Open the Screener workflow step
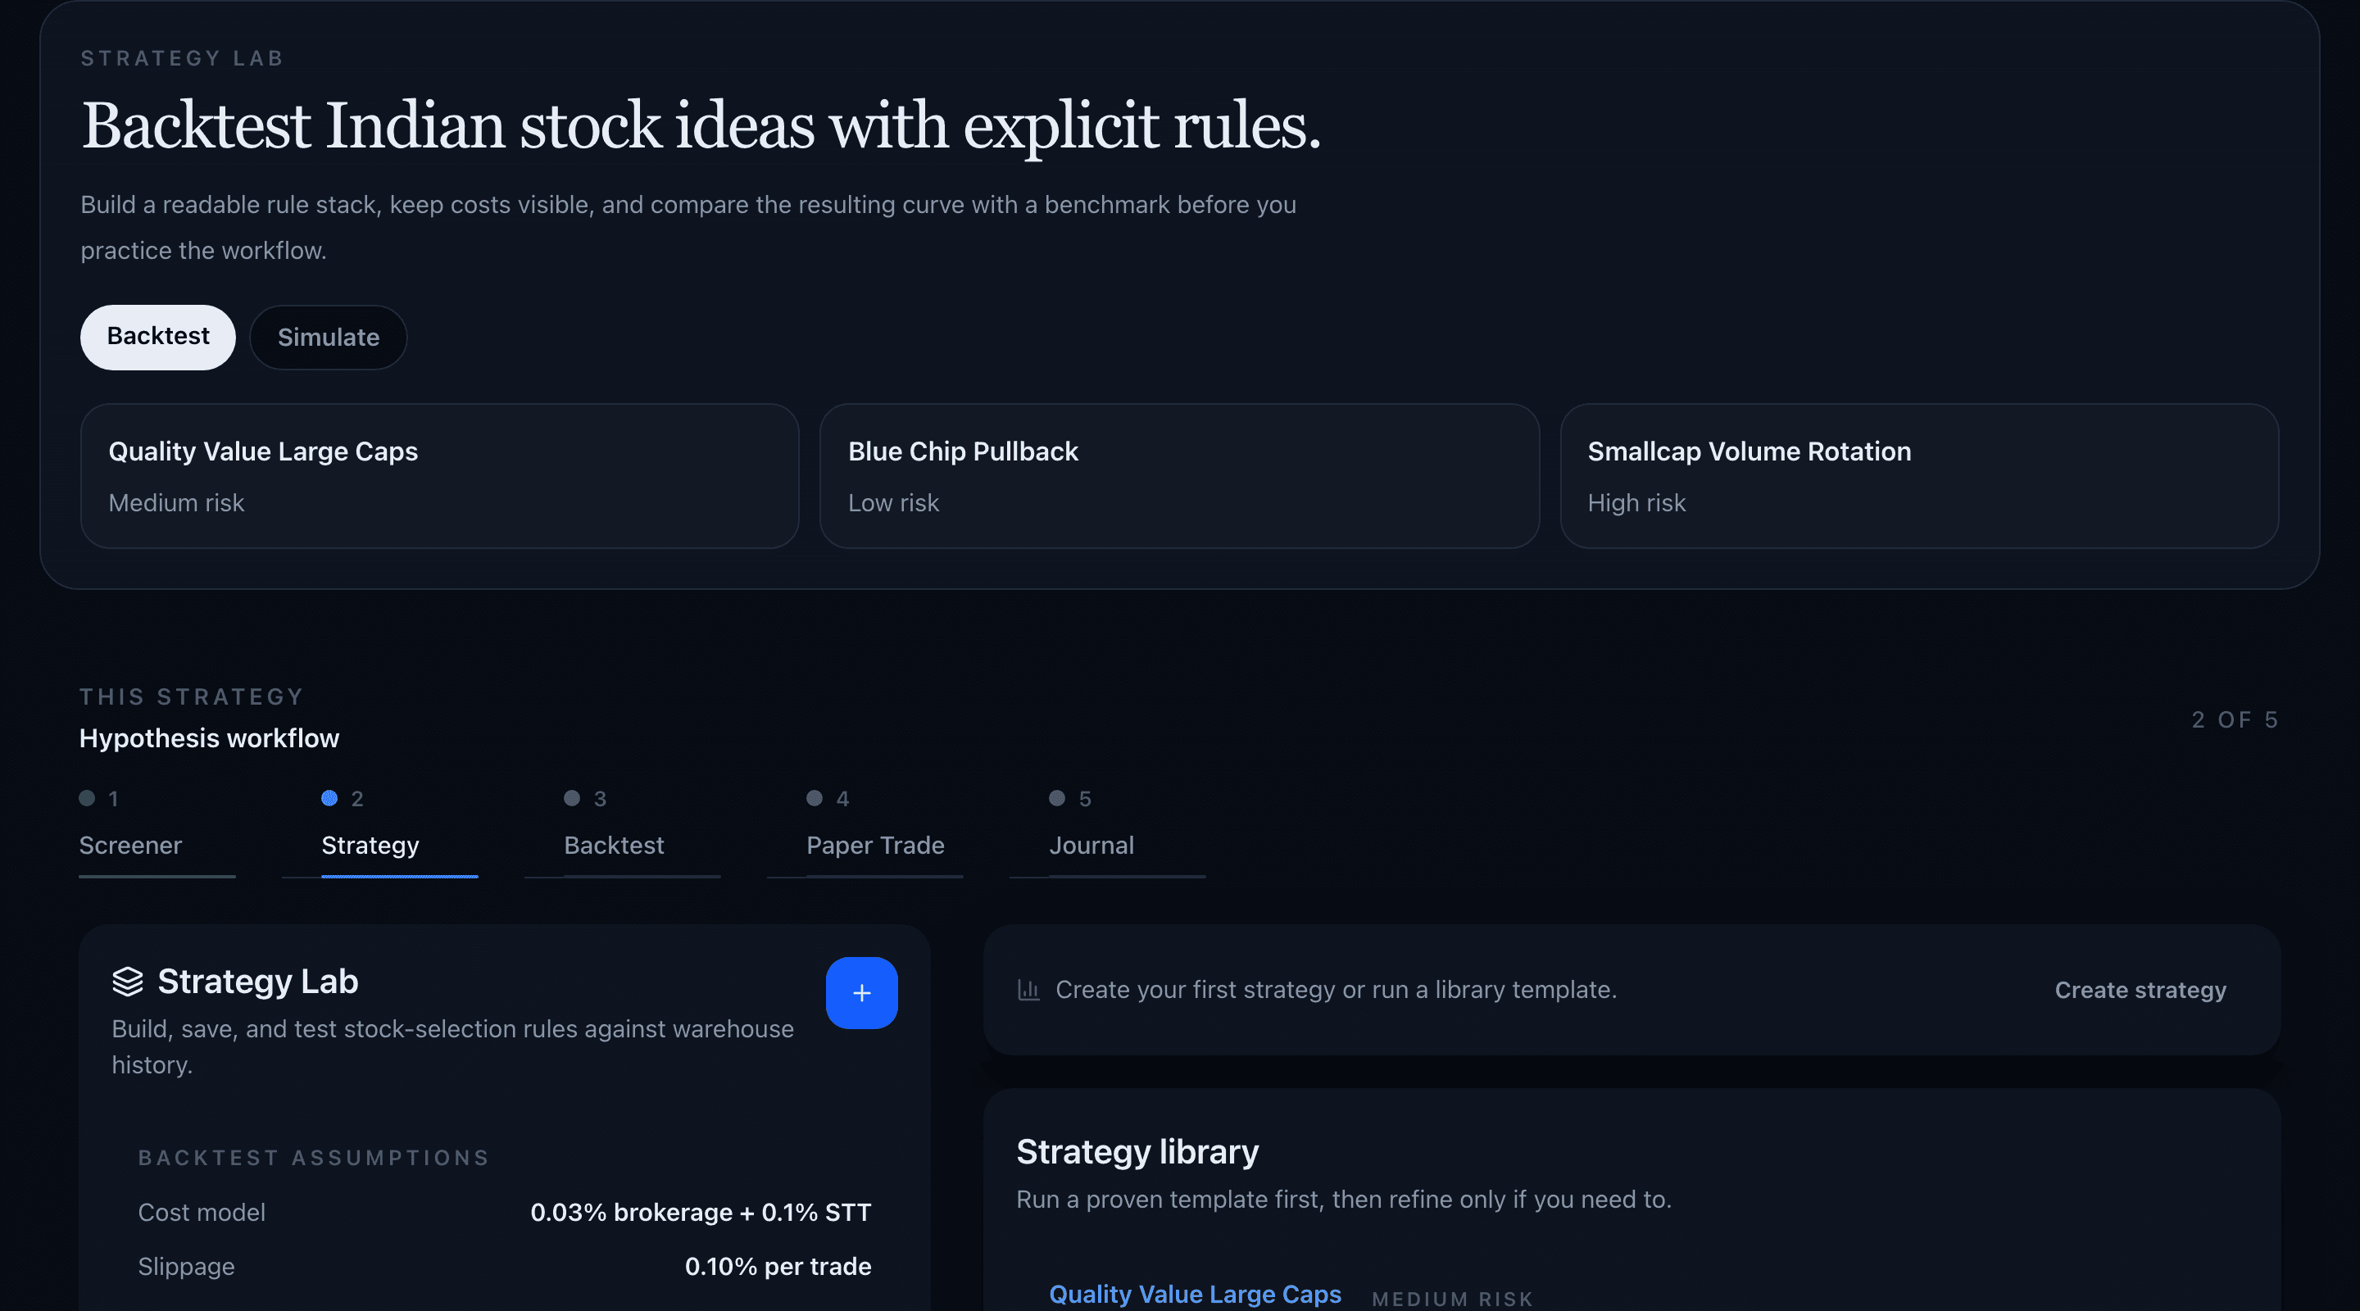Screen dimensions: 2360x1311 pyautogui.click(x=157, y=830)
